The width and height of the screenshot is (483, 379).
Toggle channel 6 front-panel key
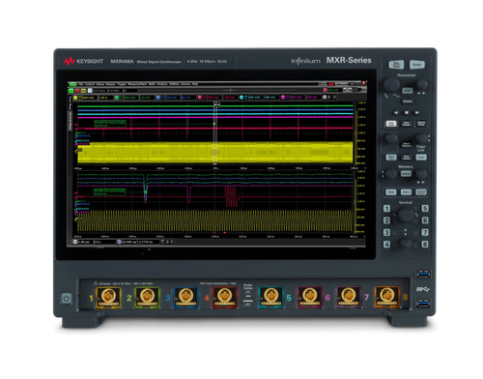coord(425,220)
